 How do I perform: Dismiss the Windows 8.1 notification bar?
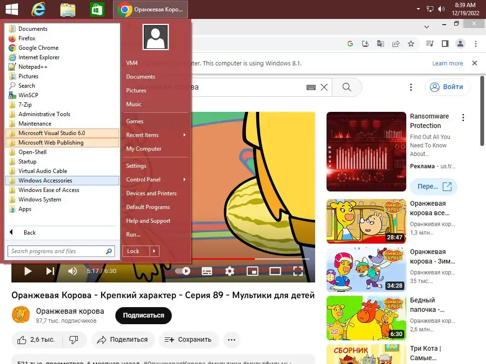(474, 63)
